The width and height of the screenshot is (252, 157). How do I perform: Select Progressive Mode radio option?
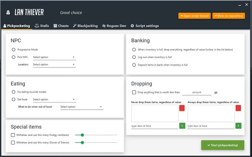click(x=14, y=49)
